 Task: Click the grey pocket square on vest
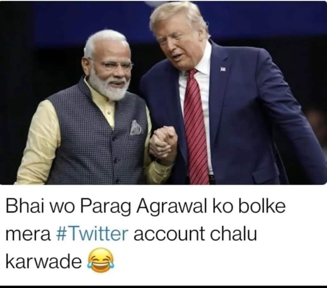[136, 128]
